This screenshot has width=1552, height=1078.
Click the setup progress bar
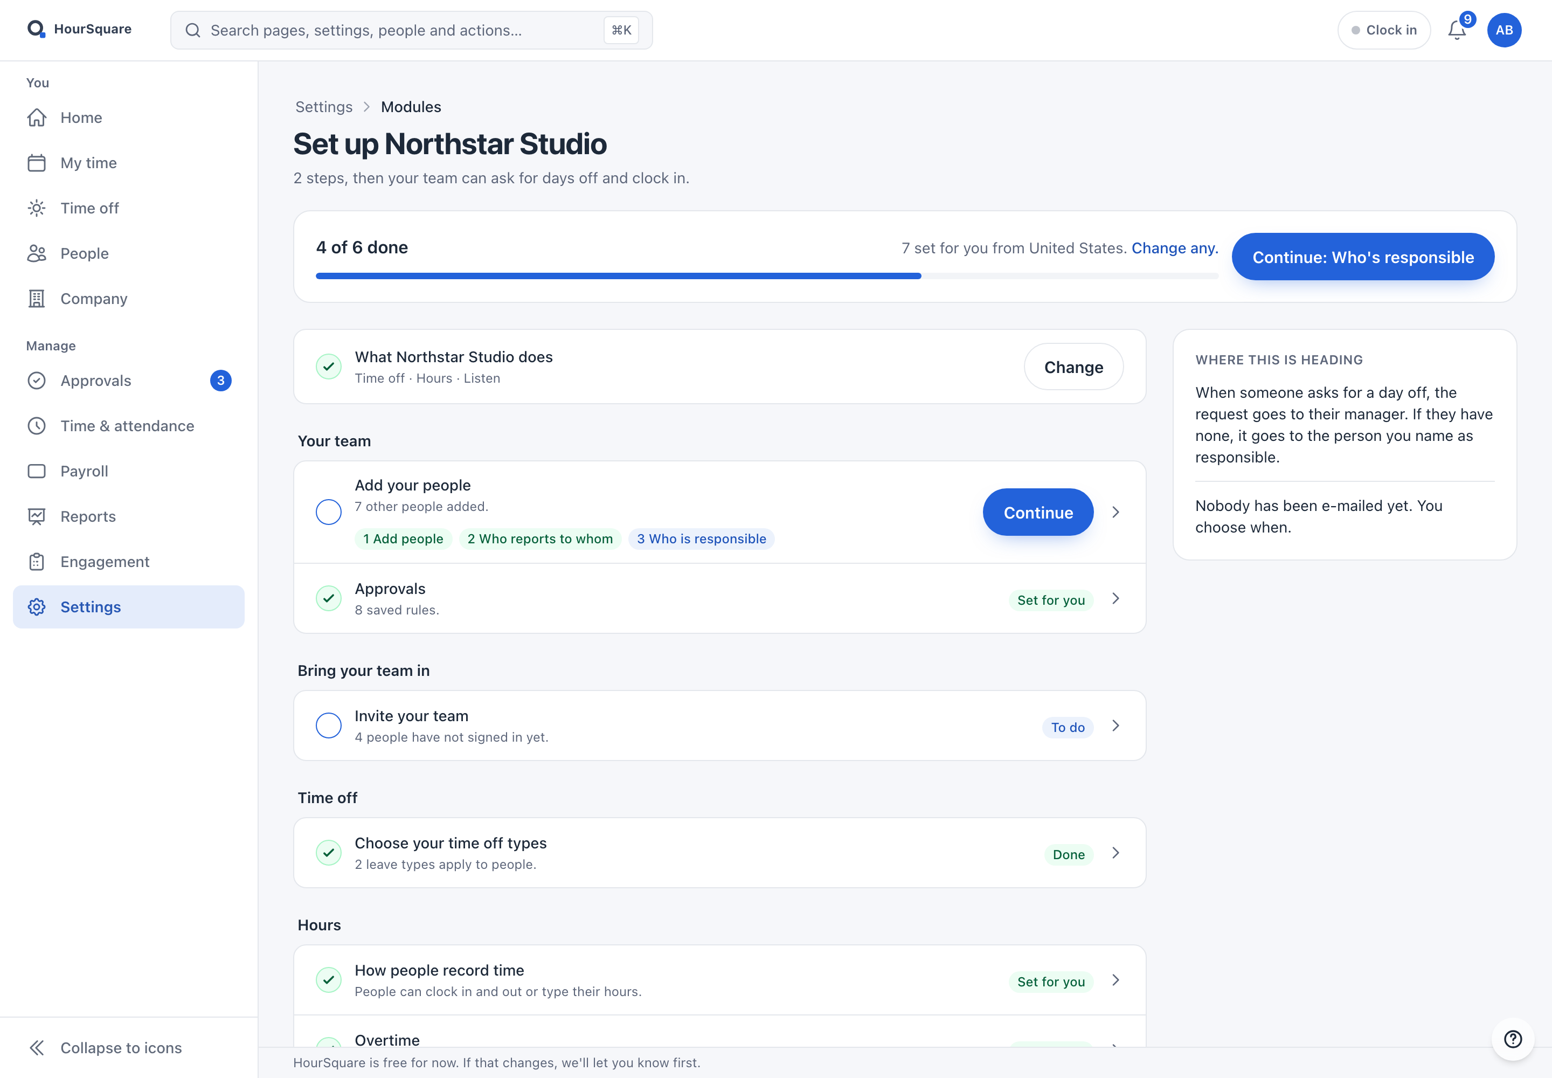(766, 277)
